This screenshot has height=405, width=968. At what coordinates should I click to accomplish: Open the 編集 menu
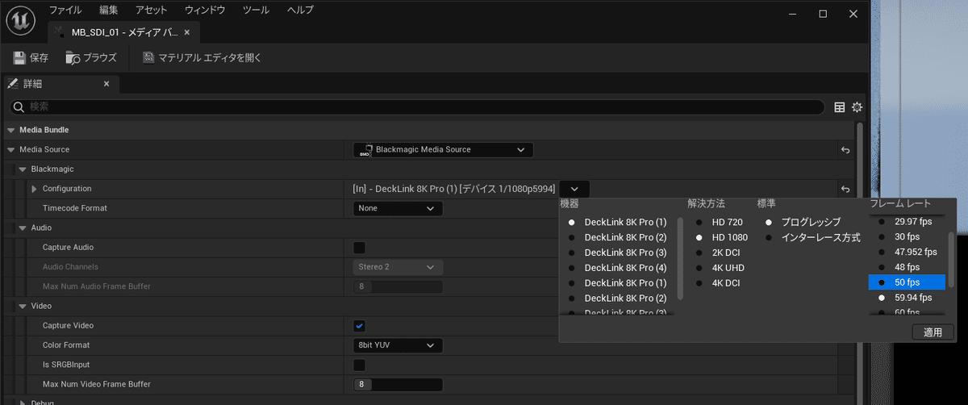[108, 10]
